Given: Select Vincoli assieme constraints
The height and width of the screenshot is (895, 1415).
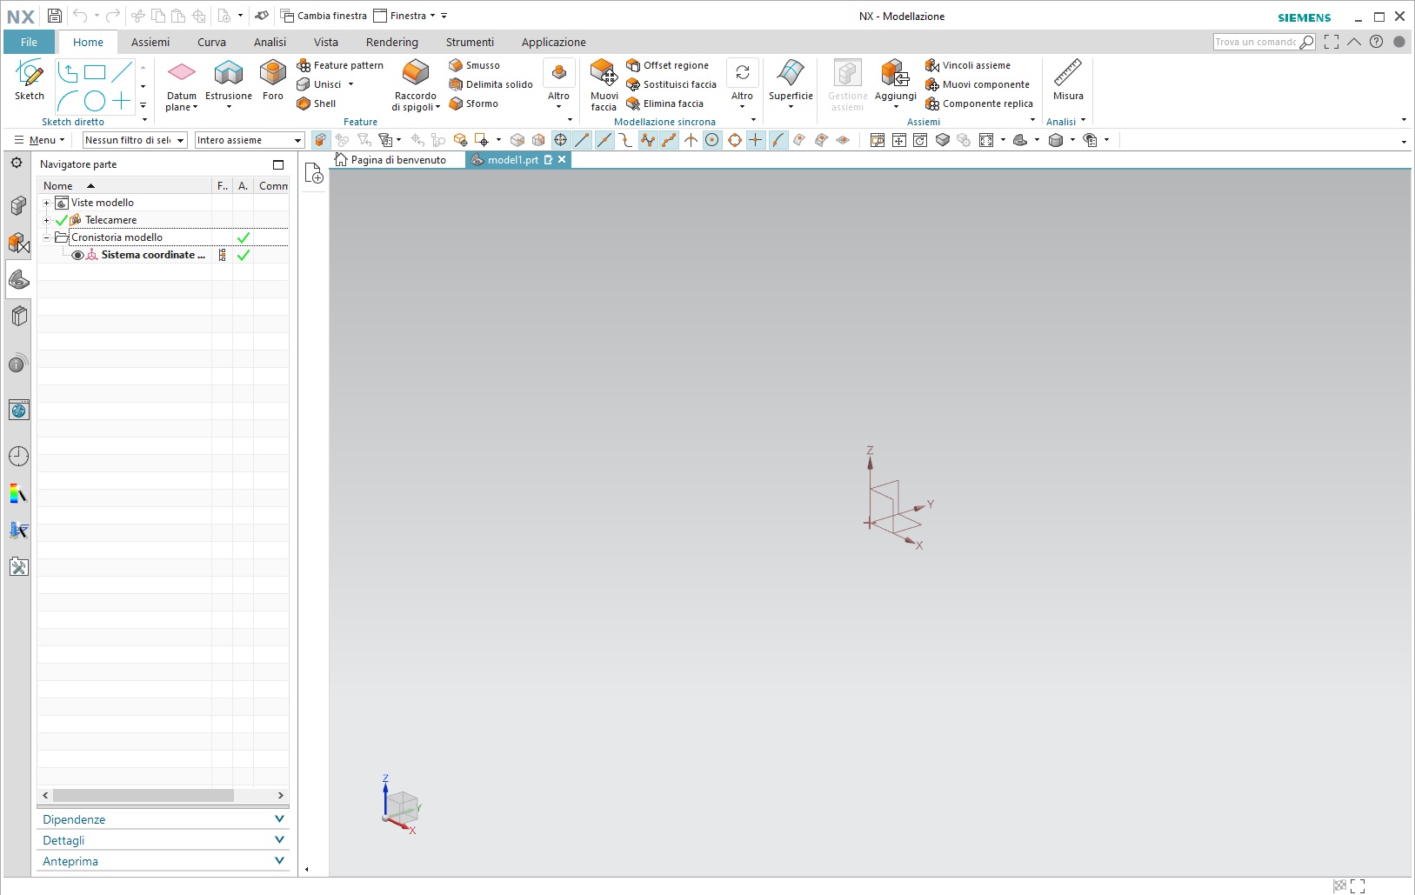Looking at the screenshot, I should tap(968, 65).
